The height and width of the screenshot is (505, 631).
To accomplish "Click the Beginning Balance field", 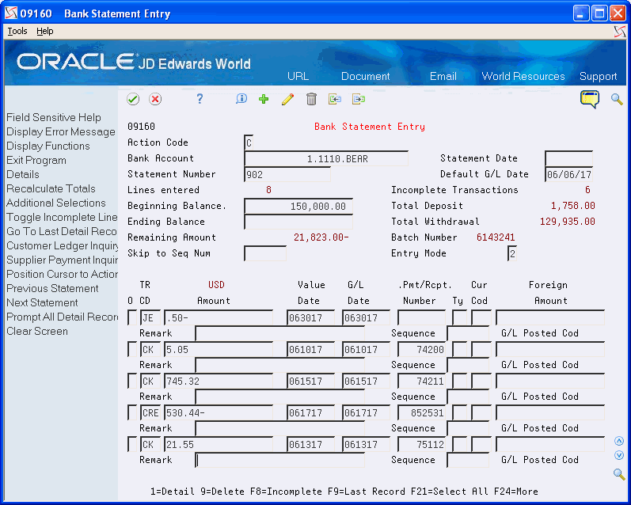I will (x=298, y=206).
